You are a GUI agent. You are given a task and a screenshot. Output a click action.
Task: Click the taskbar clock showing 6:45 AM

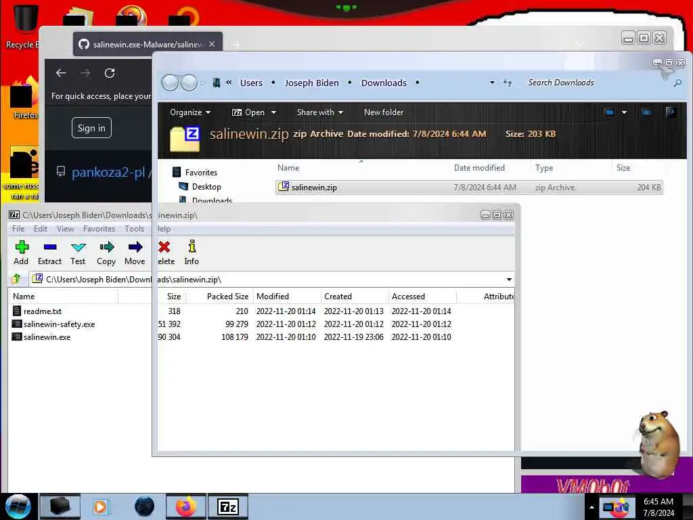click(x=658, y=507)
